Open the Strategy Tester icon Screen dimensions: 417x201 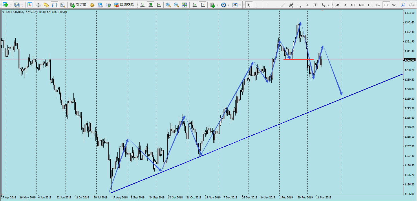point(62,5)
